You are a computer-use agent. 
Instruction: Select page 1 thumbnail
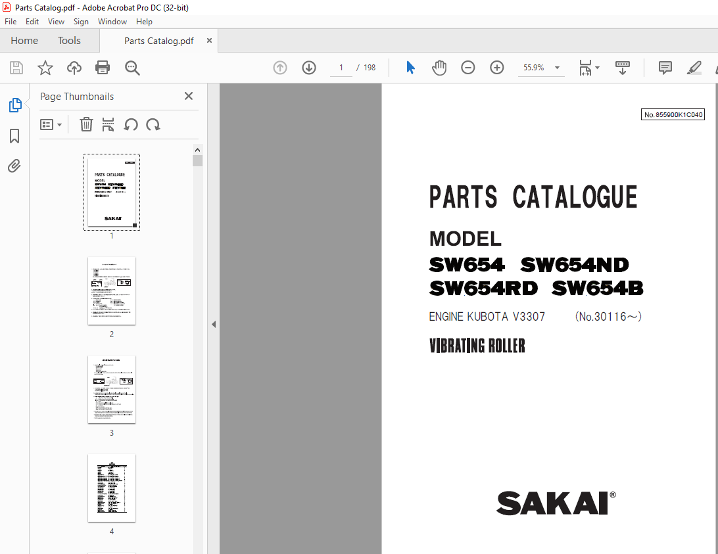[x=112, y=193]
